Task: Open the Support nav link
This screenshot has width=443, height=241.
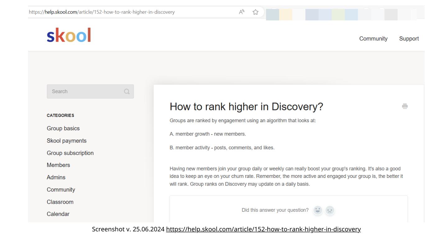Action: (x=409, y=39)
